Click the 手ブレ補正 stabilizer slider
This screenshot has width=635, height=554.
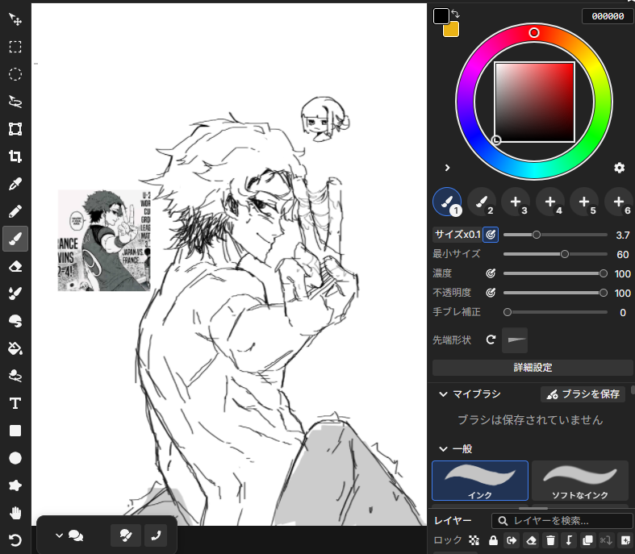point(555,312)
